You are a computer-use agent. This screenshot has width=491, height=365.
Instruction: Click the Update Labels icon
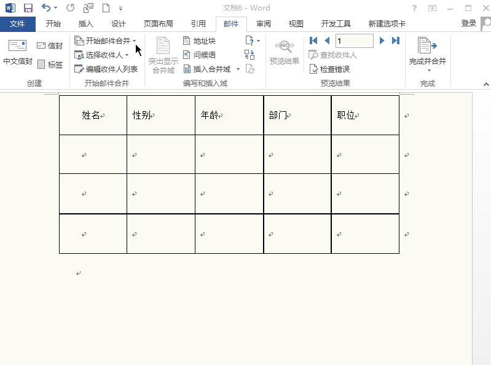coord(250,69)
